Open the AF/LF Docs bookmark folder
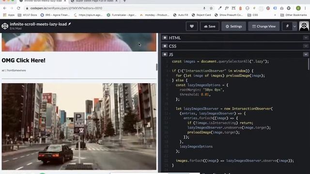 (x=27, y=15)
